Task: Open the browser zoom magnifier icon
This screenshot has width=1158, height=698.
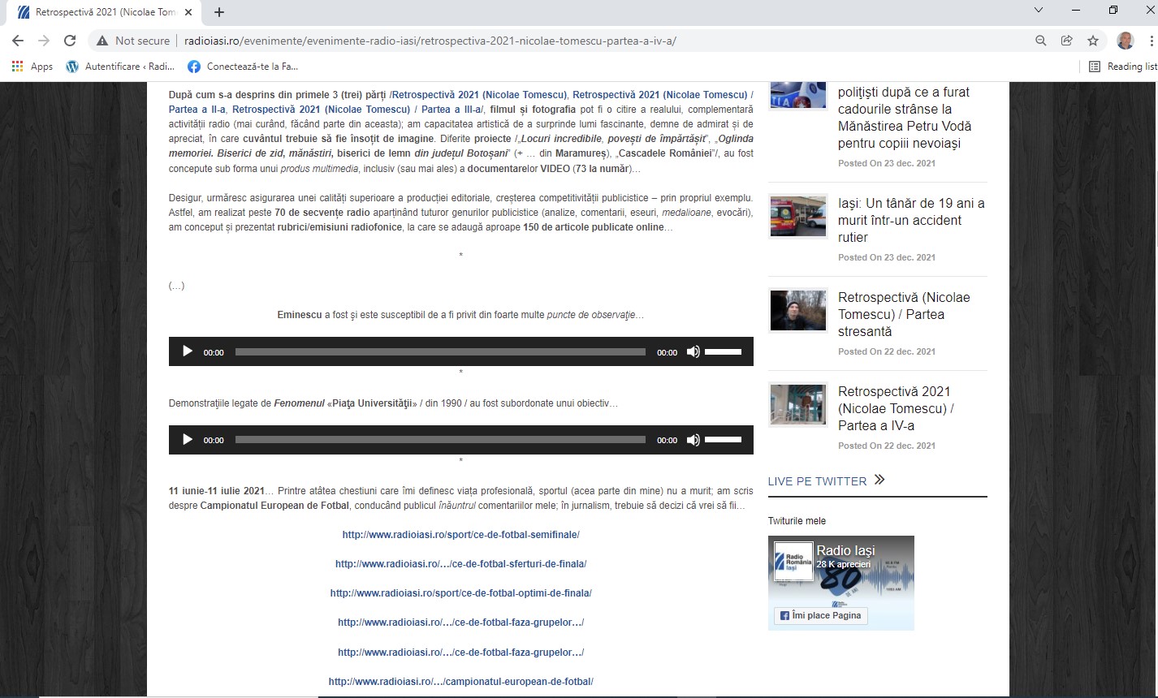Action: tap(1041, 41)
